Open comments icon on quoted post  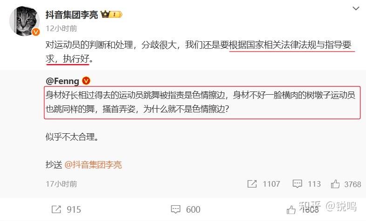(x=297, y=184)
